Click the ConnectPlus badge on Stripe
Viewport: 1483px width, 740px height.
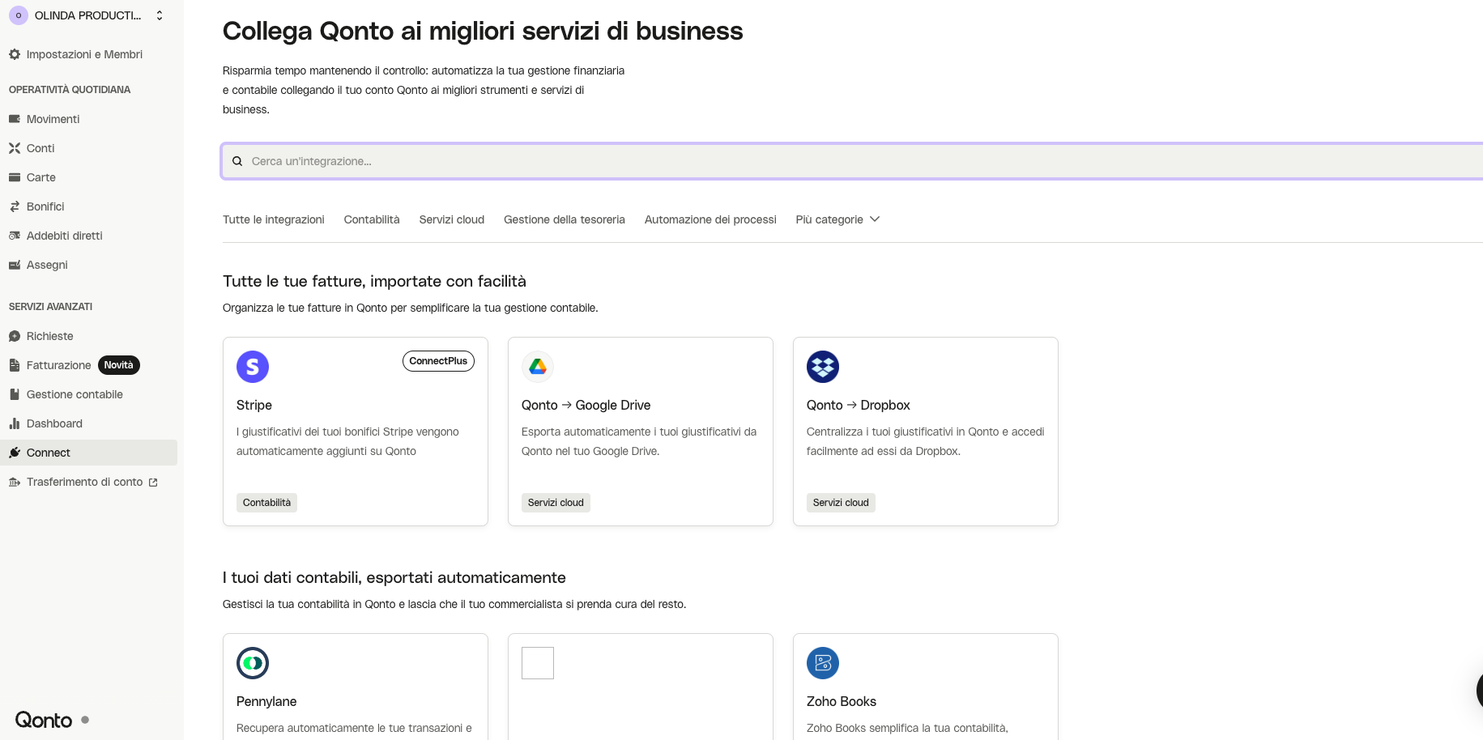coord(438,361)
